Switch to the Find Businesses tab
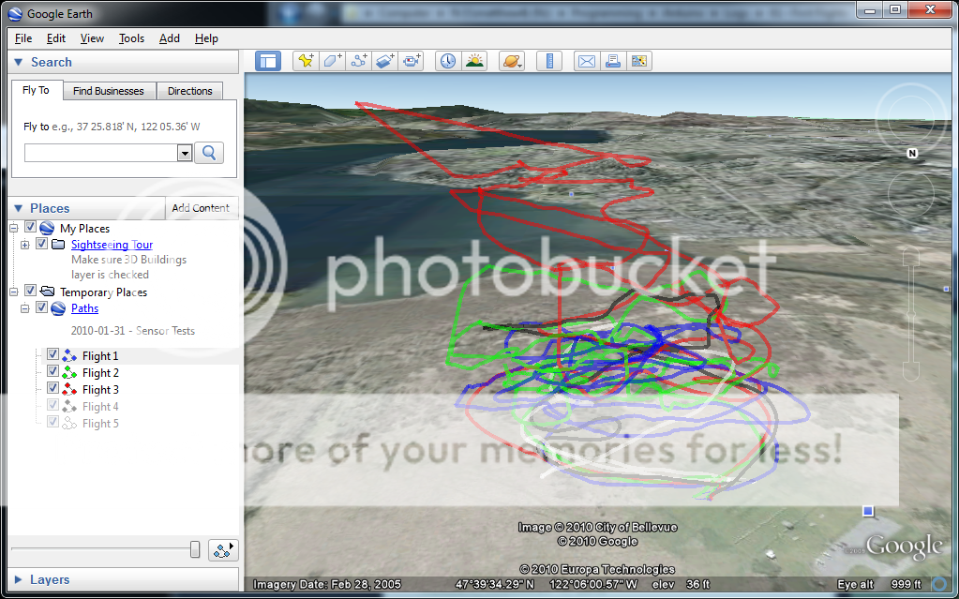 (x=109, y=91)
